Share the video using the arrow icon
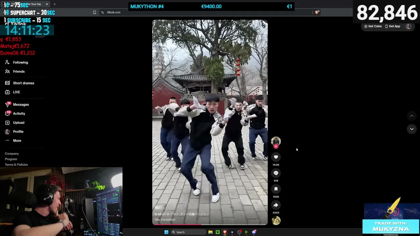This screenshot has width=420, height=236. coord(276,205)
